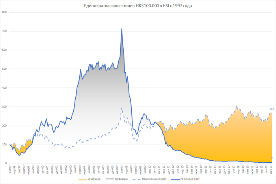This screenshot has height=184, width=276.
Task: Select the 'апр 10' date axis label
Action: pyautogui.click(x=149, y=169)
